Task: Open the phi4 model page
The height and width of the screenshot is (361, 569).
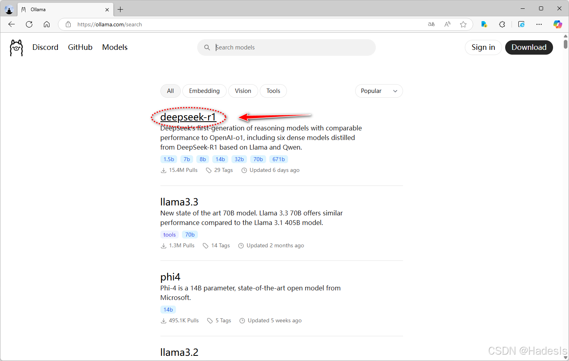Action: (170, 277)
